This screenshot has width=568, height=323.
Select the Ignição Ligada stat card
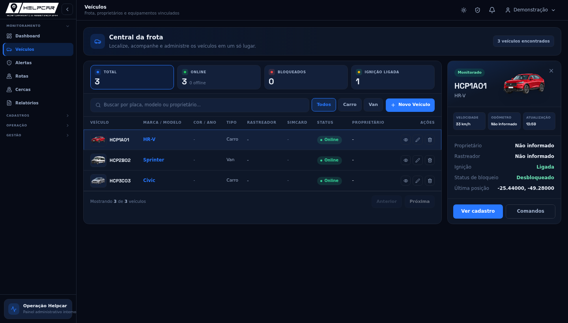pyautogui.click(x=393, y=77)
